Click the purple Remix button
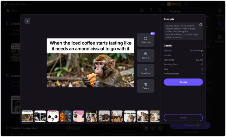This screenshot has height=137, width=226. [x=183, y=82]
